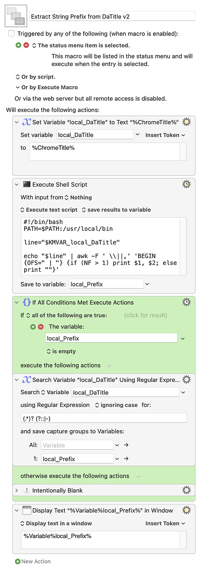
Task: Open chevron after 'execute the following actions'
Action: pyautogui.click(x=109, y=366)
